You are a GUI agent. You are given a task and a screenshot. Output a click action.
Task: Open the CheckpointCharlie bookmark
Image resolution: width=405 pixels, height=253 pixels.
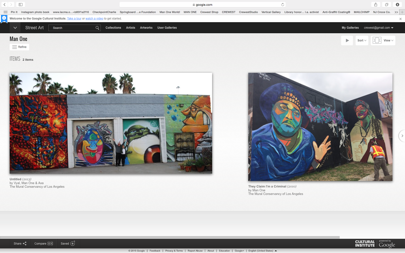[104, 12]
